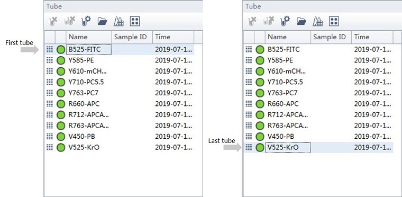The image size is (402, 197).
Task: Sort by Name column header in right panel
Action: pos(288,37)
